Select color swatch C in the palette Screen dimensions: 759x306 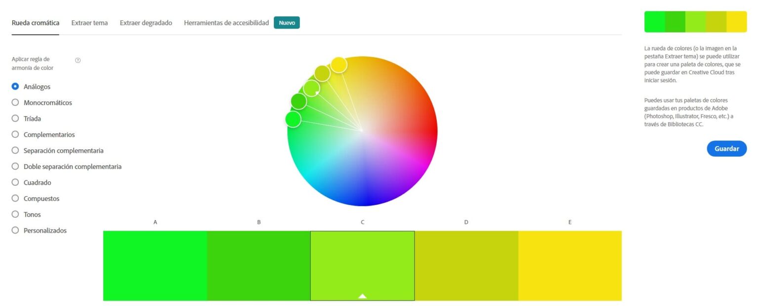pos(362,265)
